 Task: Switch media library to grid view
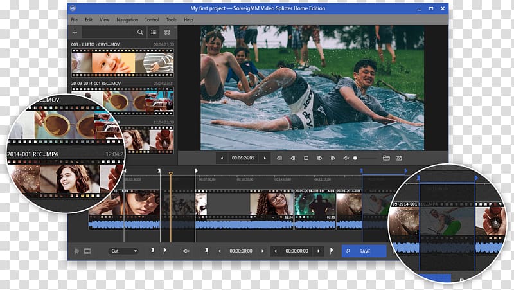coord(167,32)
